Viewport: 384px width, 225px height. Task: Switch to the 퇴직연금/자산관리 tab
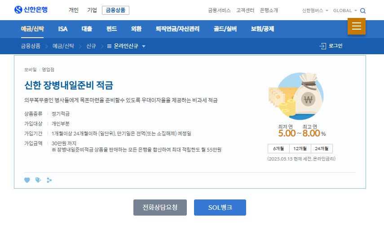point(177,29)
